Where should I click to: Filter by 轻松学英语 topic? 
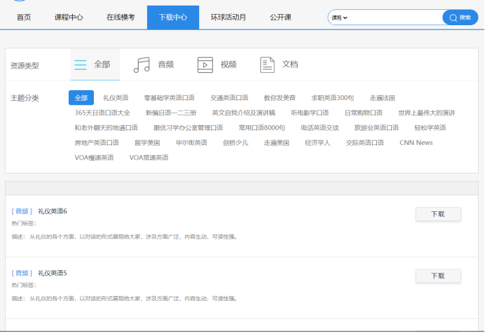point(430,128)
